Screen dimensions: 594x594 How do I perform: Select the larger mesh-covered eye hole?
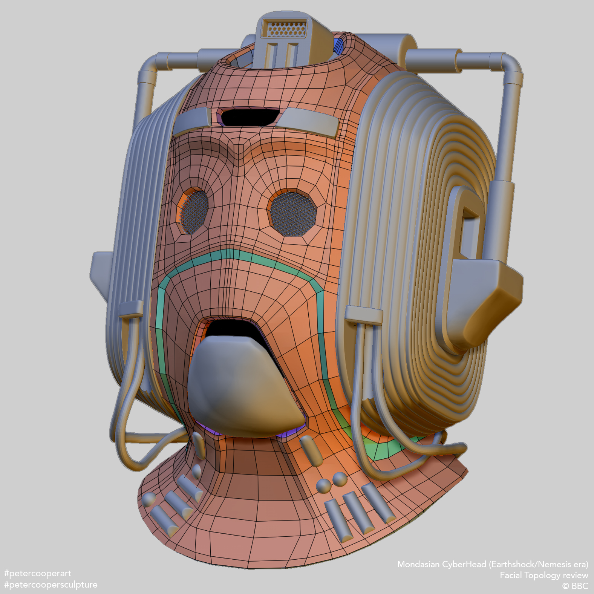coord(292,213)
